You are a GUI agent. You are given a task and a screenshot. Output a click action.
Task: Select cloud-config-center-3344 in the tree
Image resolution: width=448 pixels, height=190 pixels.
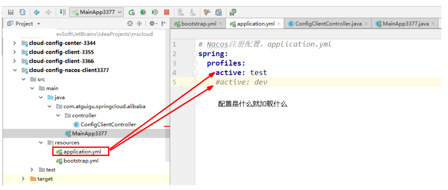[x=62, y=43]
